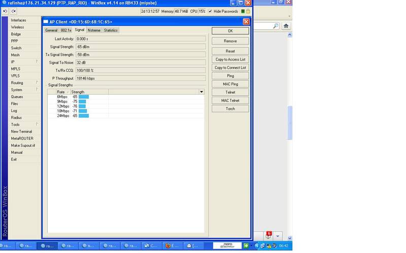
Task: Sort by the Rate column header
Action: click(x=63, y=92)
